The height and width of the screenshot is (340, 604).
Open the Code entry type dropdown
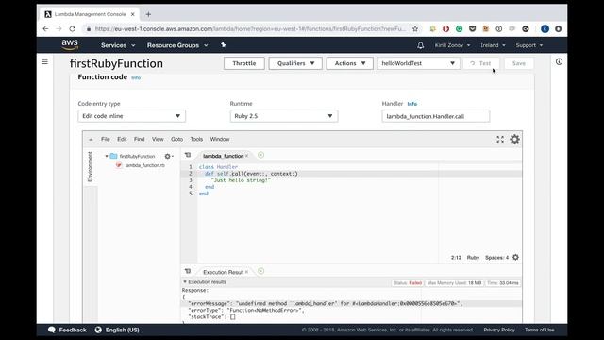[x=132, y=116]
